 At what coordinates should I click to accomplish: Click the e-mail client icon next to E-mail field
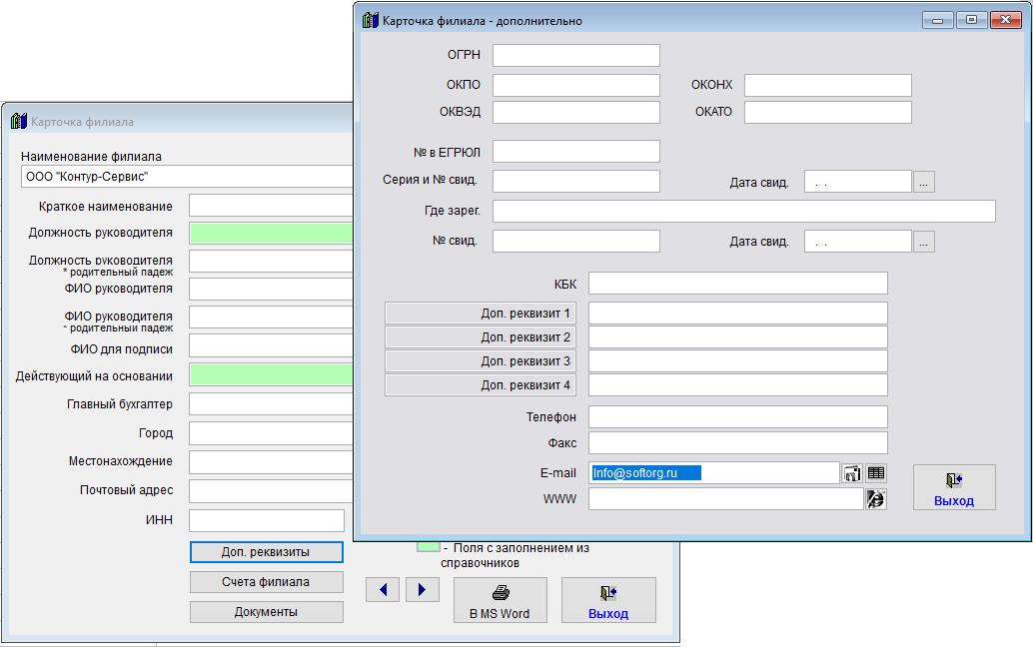[852, 473]
